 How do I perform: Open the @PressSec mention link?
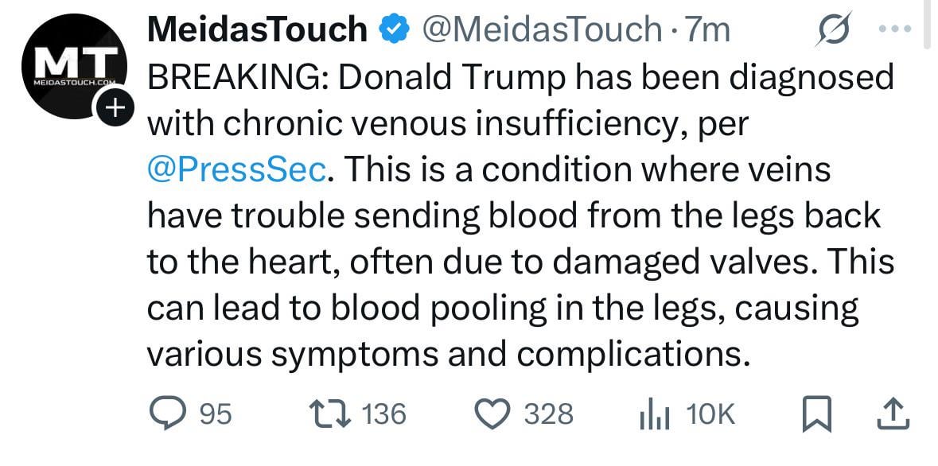(237, 169)
